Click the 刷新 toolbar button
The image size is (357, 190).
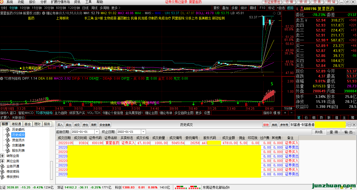94,125
